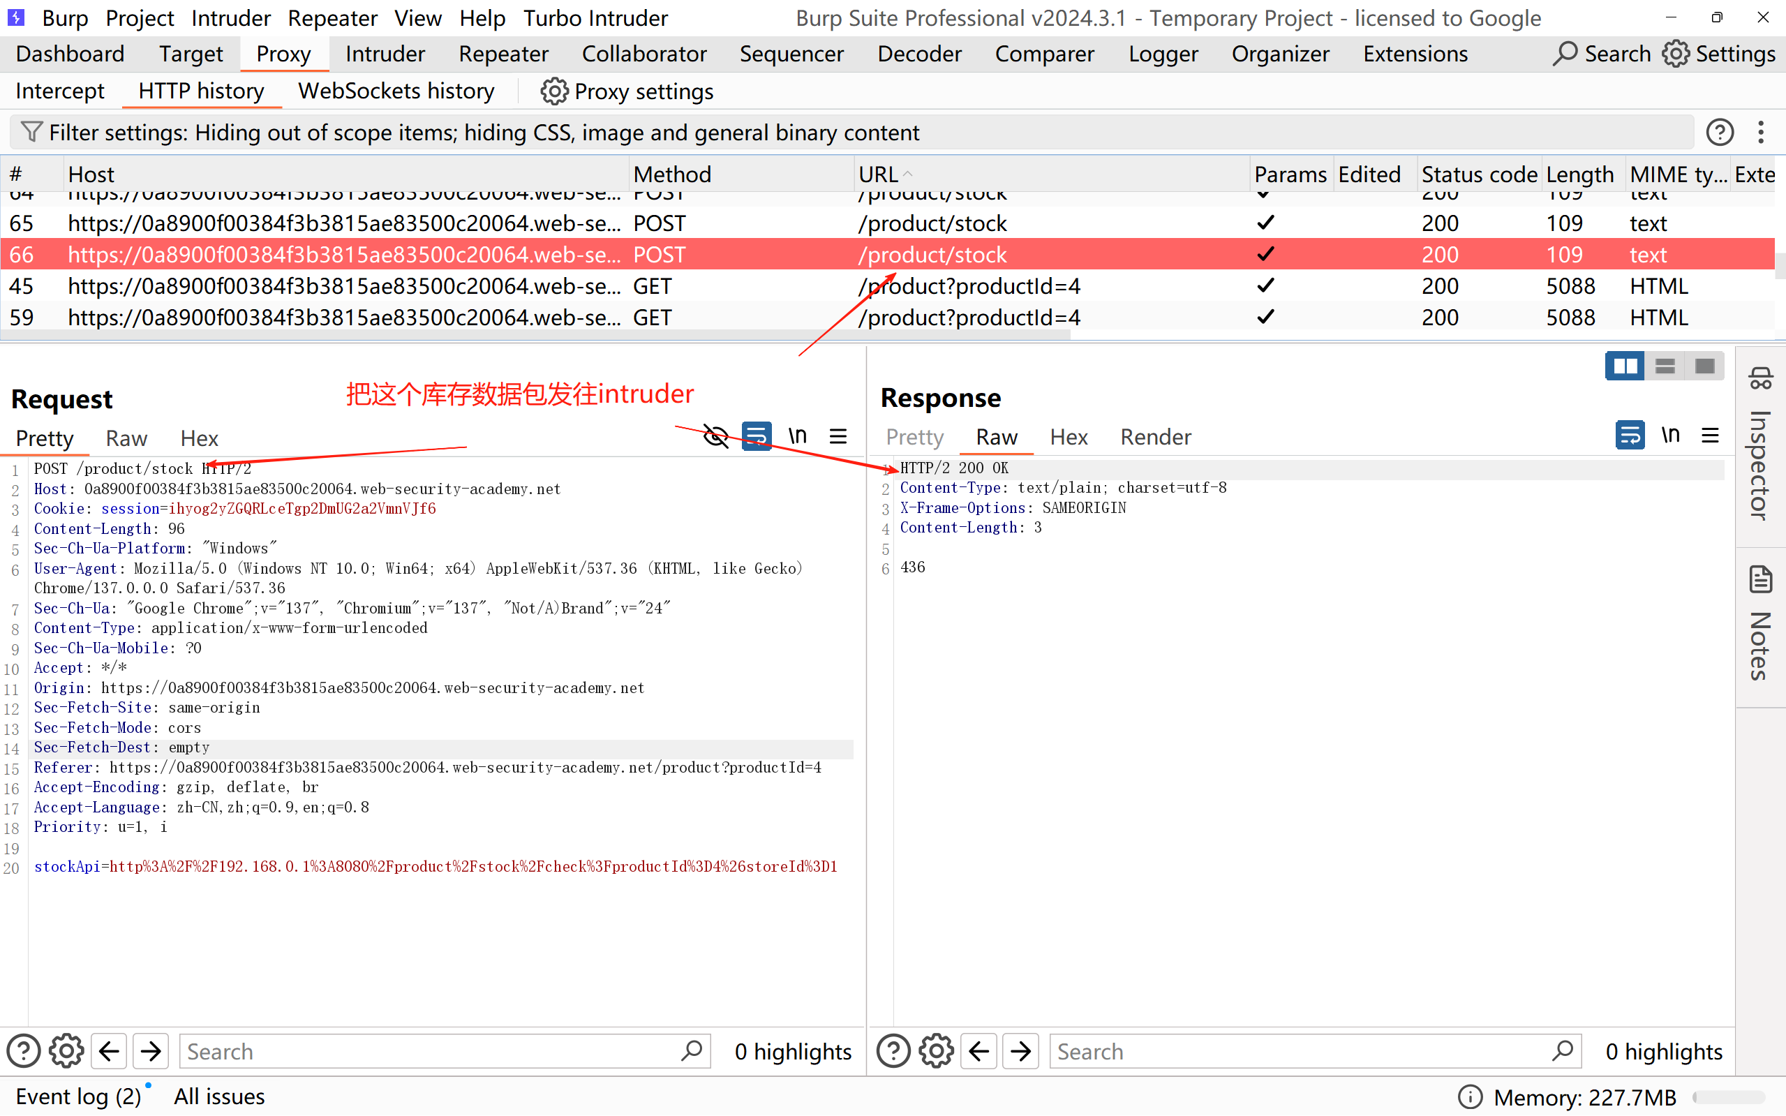This screenshot has height=1116, width=1786.
Task: Open Request pane hamburger options menu
Action: pyautogui.click(x=838, y=436)
